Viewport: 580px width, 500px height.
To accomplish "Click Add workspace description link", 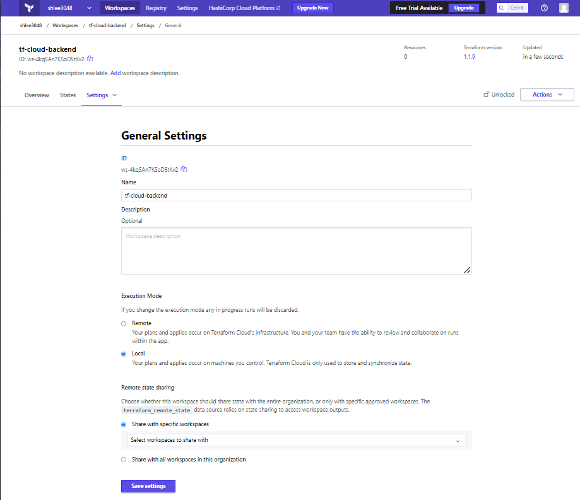I will pos(115,73).
